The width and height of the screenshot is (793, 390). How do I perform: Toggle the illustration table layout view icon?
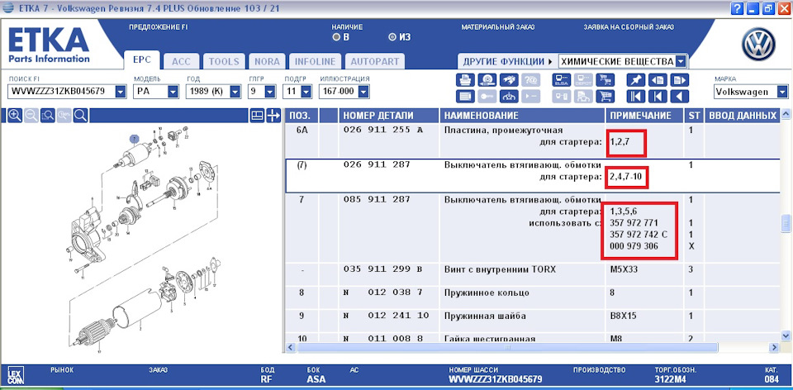257,116
